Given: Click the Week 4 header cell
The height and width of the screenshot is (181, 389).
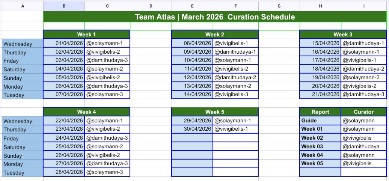Looking at the screenshot, I should point(86,112).
